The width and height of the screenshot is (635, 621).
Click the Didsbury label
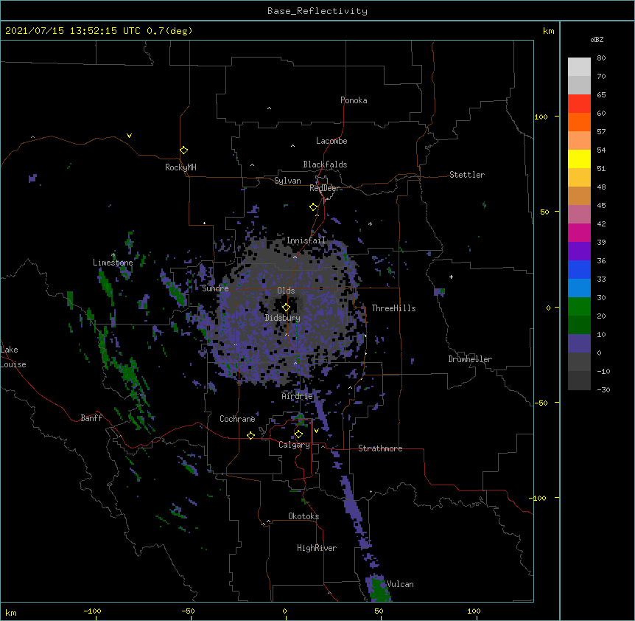[283, 318]
